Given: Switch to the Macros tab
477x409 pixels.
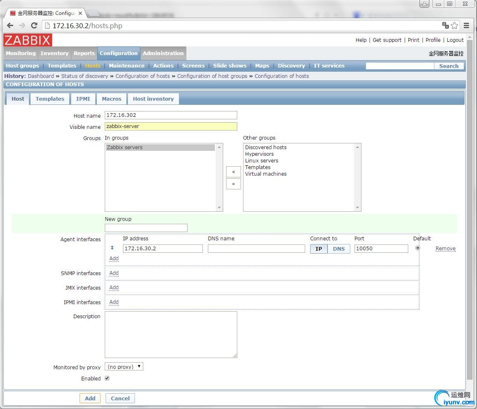Looking at the screenshot, I should coord(112,99).
